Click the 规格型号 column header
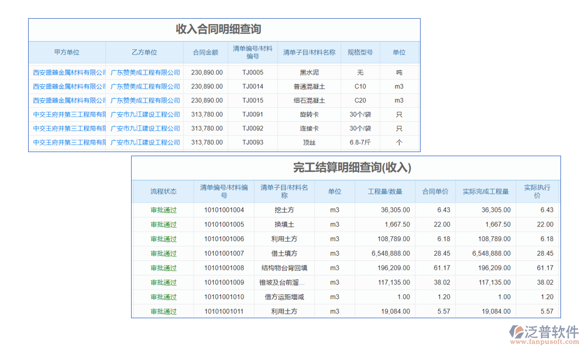The height and width of the screenshot is (351, 585). tap(360, 52)
